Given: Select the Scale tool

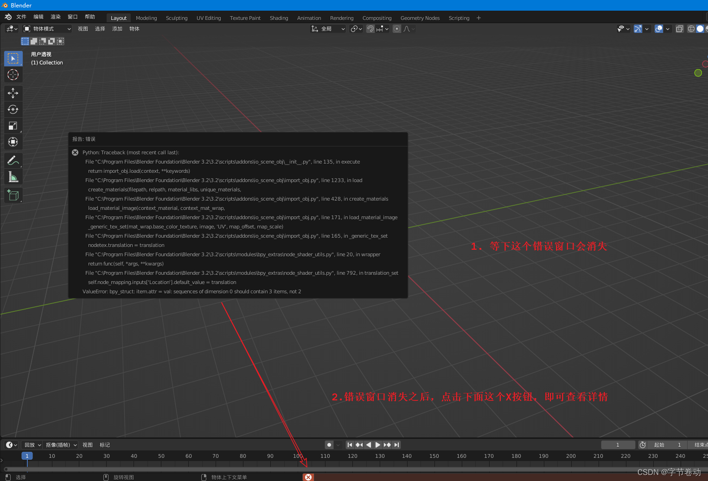Looking at the screenshot, I should 13,126.
